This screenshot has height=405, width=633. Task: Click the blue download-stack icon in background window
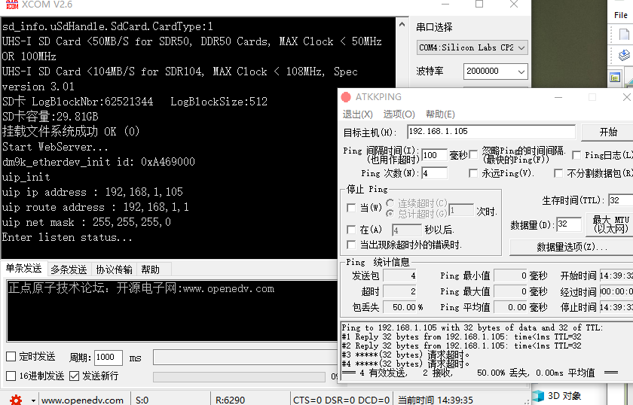624,54
